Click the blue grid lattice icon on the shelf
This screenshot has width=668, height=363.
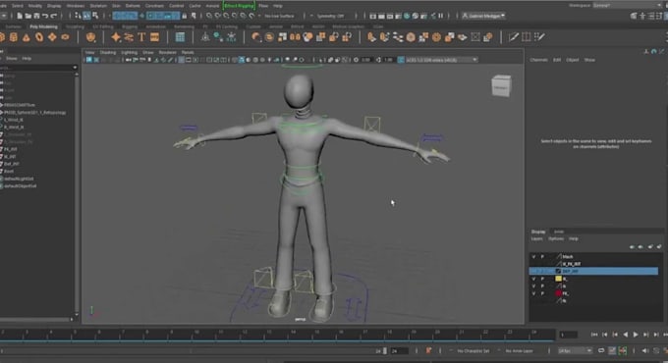point(180,37)
